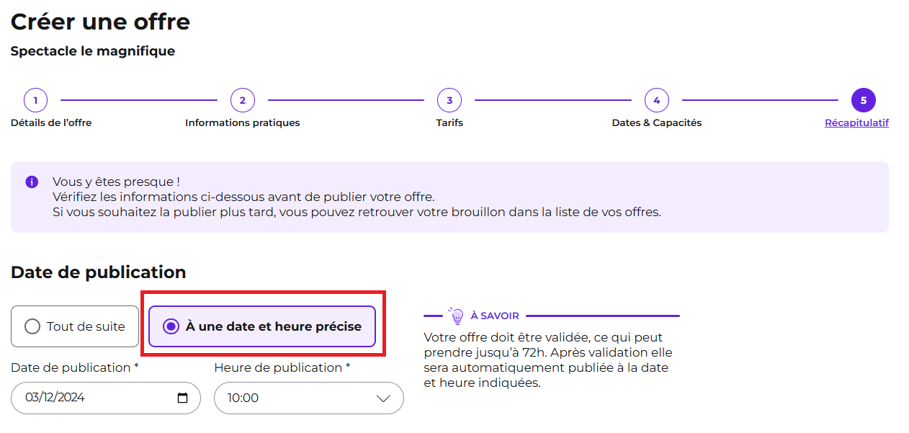Click the info icon in the banner
909x433 pixels.
32,182
